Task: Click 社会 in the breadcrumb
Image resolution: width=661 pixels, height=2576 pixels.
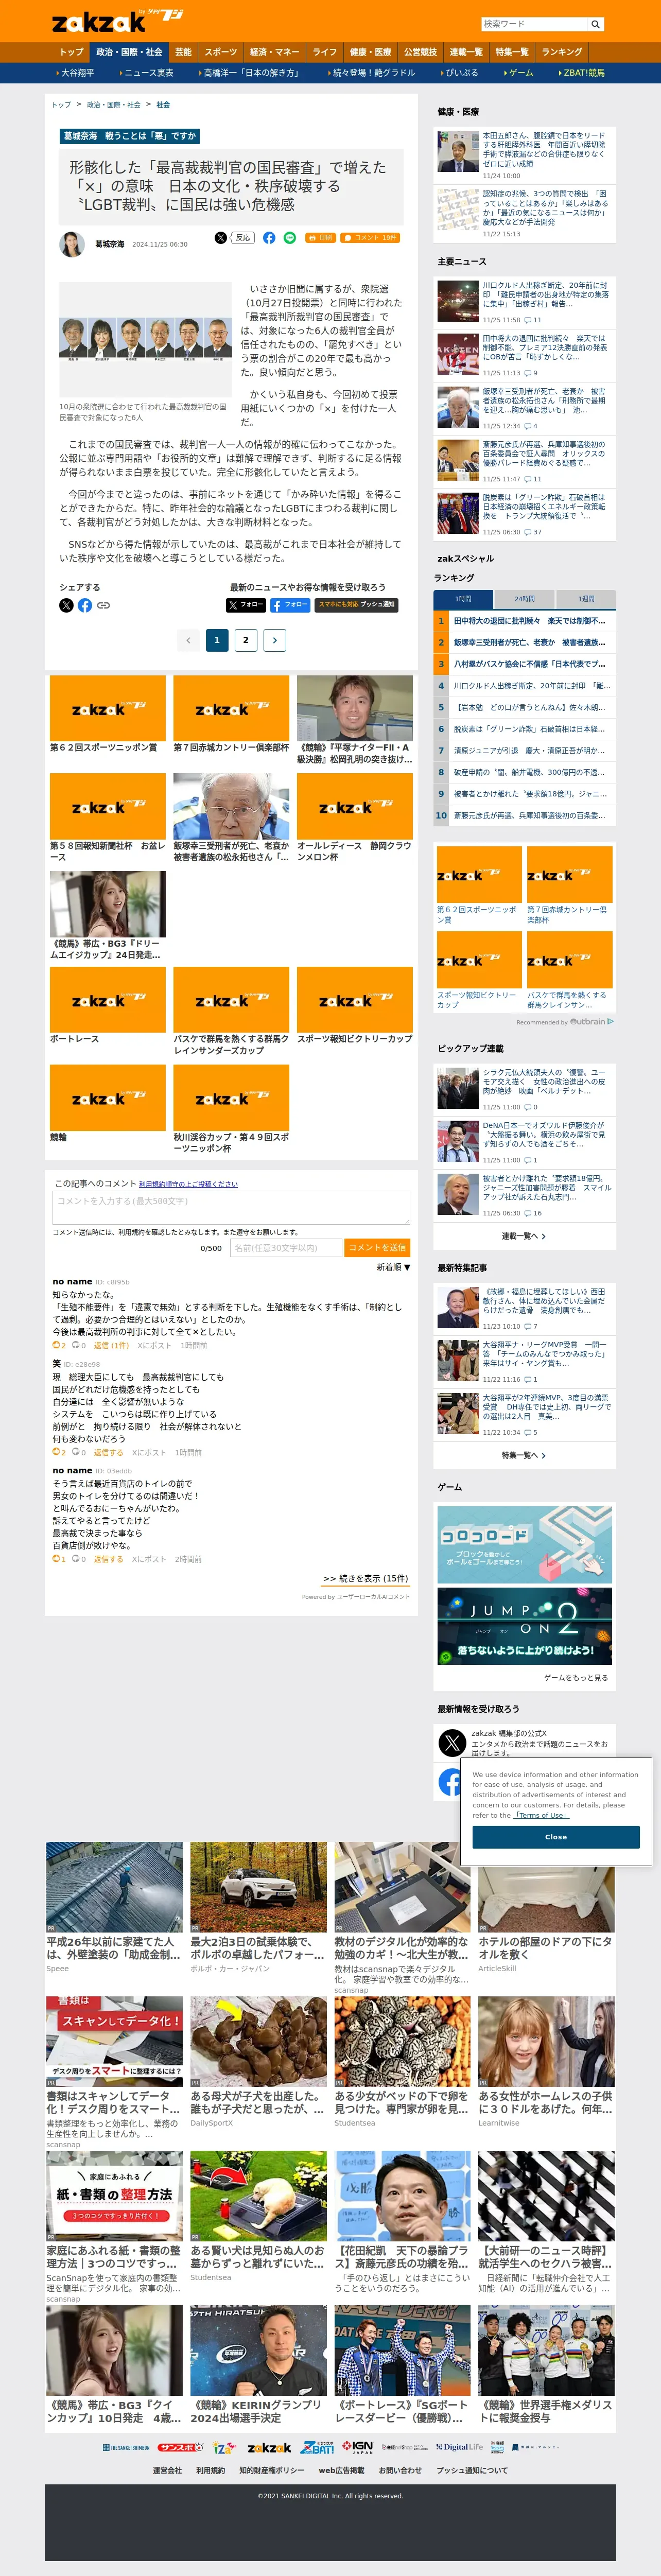Action: coord(163,104)
